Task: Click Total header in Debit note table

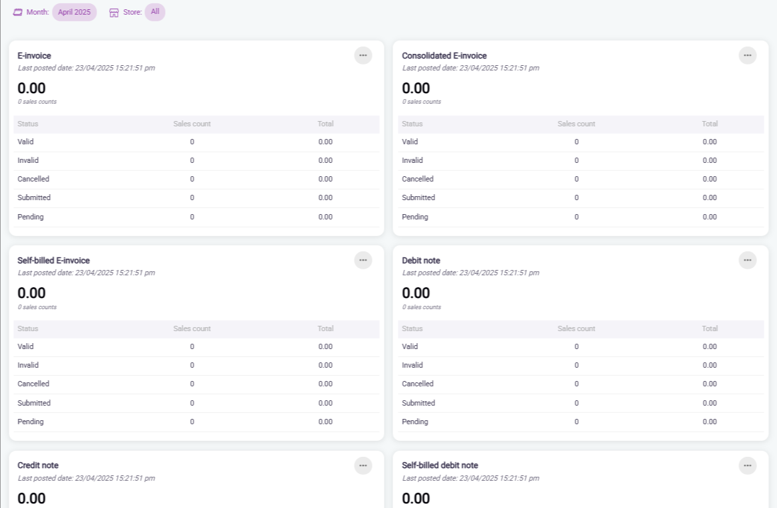Action: pyautogui.click(x=709, y=328)
